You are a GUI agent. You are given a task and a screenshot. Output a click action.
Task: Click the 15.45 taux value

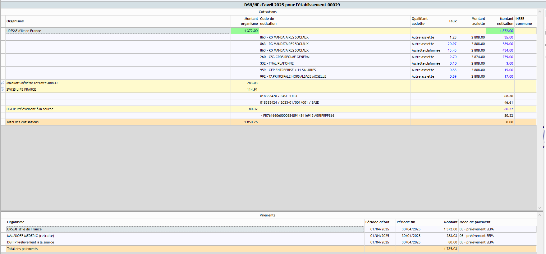click(x=452, y=50)
